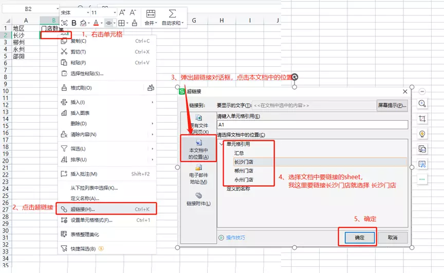The image size is (444, 273).
Task: Select 长沙门店 sheet in the tree
Action: 244,162
